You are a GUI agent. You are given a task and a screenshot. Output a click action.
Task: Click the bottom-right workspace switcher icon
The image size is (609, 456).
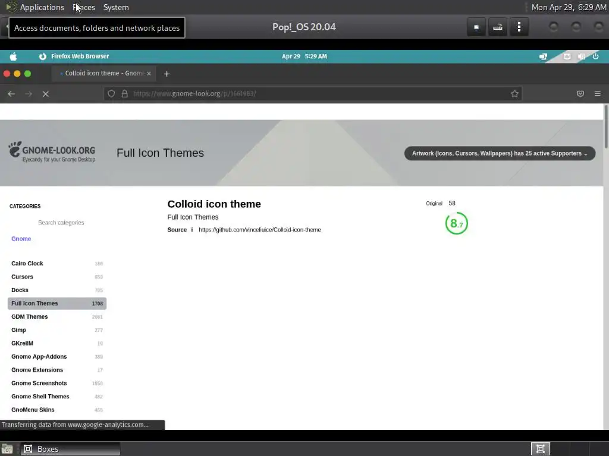tap(540, 449)
